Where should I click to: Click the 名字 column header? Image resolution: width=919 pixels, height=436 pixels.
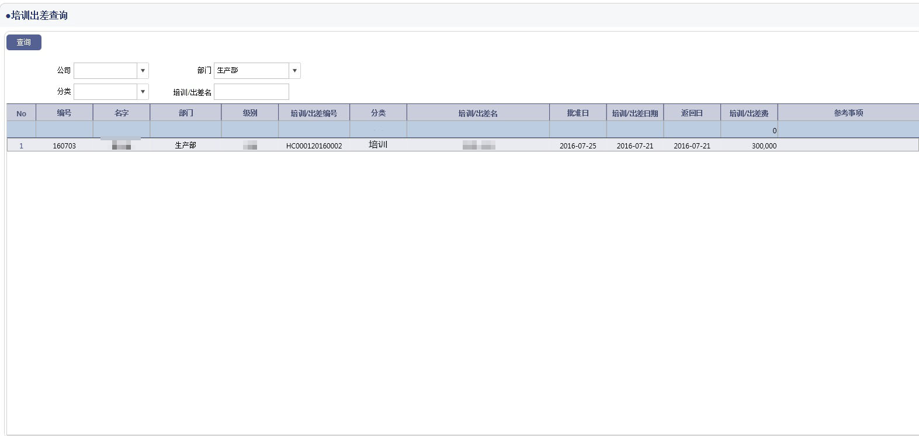point(122,113)
